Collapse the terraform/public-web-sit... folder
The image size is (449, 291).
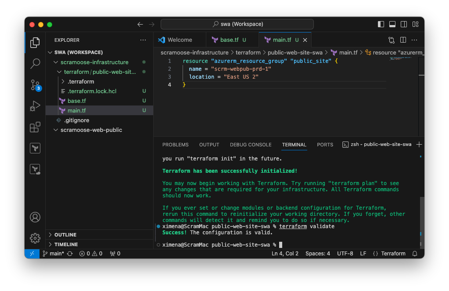(99, 72)
